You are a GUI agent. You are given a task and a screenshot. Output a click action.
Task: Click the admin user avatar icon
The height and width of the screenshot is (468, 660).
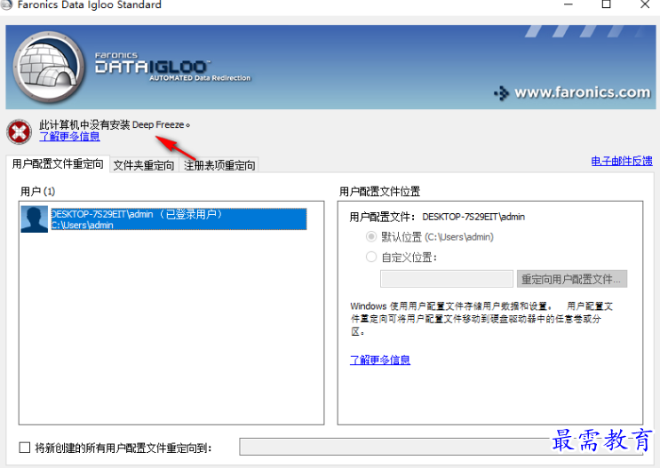pyautogui.click(x=35, y=218)
